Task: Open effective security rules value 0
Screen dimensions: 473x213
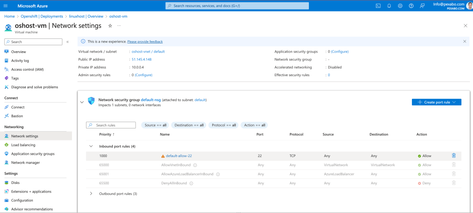Action: [329, 75]
